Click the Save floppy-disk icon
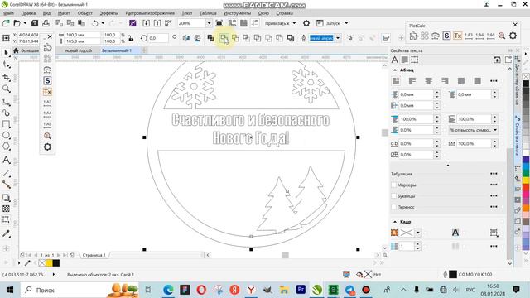Screen dimensions: 530x298 35,23
